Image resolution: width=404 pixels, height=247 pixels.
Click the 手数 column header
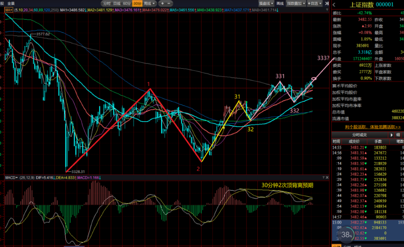pyautogui.click(x=378, y=141)
